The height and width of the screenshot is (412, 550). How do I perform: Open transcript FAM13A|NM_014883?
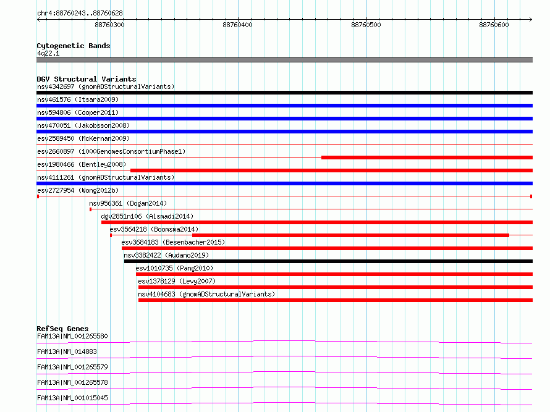[x=67, y=351]
